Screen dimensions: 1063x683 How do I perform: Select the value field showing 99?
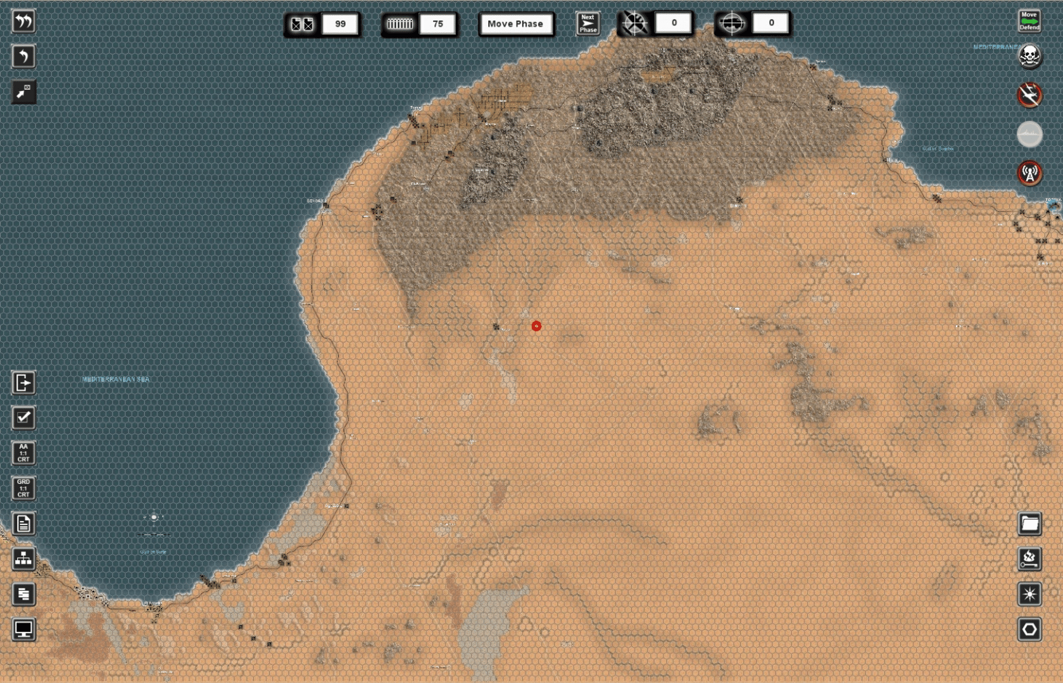tap(341, 24)
